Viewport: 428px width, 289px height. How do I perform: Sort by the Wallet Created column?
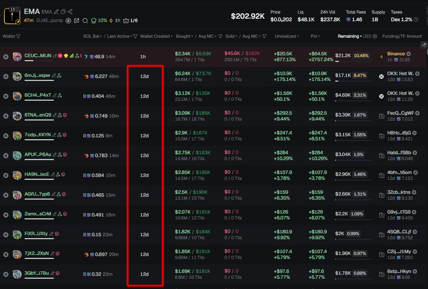(x=156, y=36)
